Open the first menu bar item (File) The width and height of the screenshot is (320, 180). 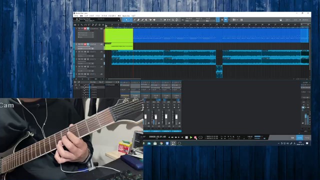pyautogui.click(x=76, y=16)
